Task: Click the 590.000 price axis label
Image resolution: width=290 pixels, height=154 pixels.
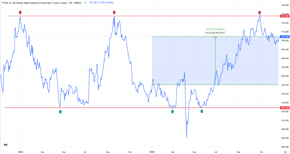Action: pos(285,138)
